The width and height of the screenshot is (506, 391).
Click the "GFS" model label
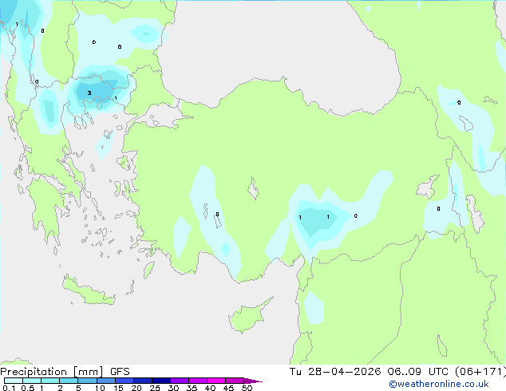coord(120,372)
